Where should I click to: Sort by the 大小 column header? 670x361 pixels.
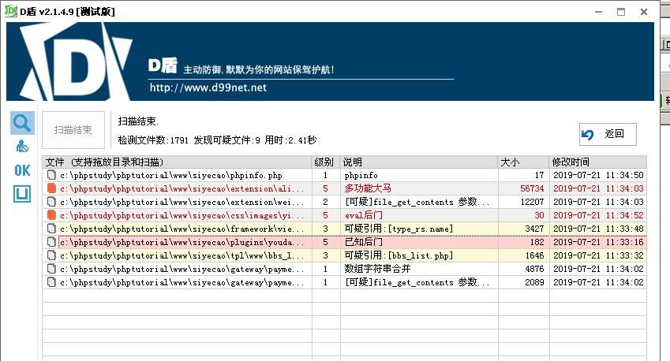tap(523, 162)
